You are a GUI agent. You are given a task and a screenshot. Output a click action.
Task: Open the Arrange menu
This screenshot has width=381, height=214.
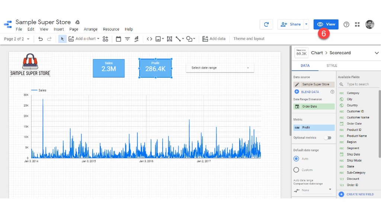pos(90,29)
